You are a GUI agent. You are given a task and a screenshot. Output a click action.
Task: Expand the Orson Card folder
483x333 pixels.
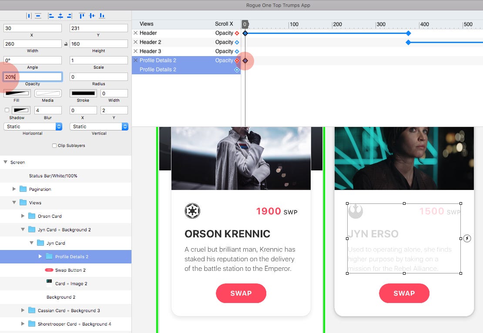click(x=23, y=216)
